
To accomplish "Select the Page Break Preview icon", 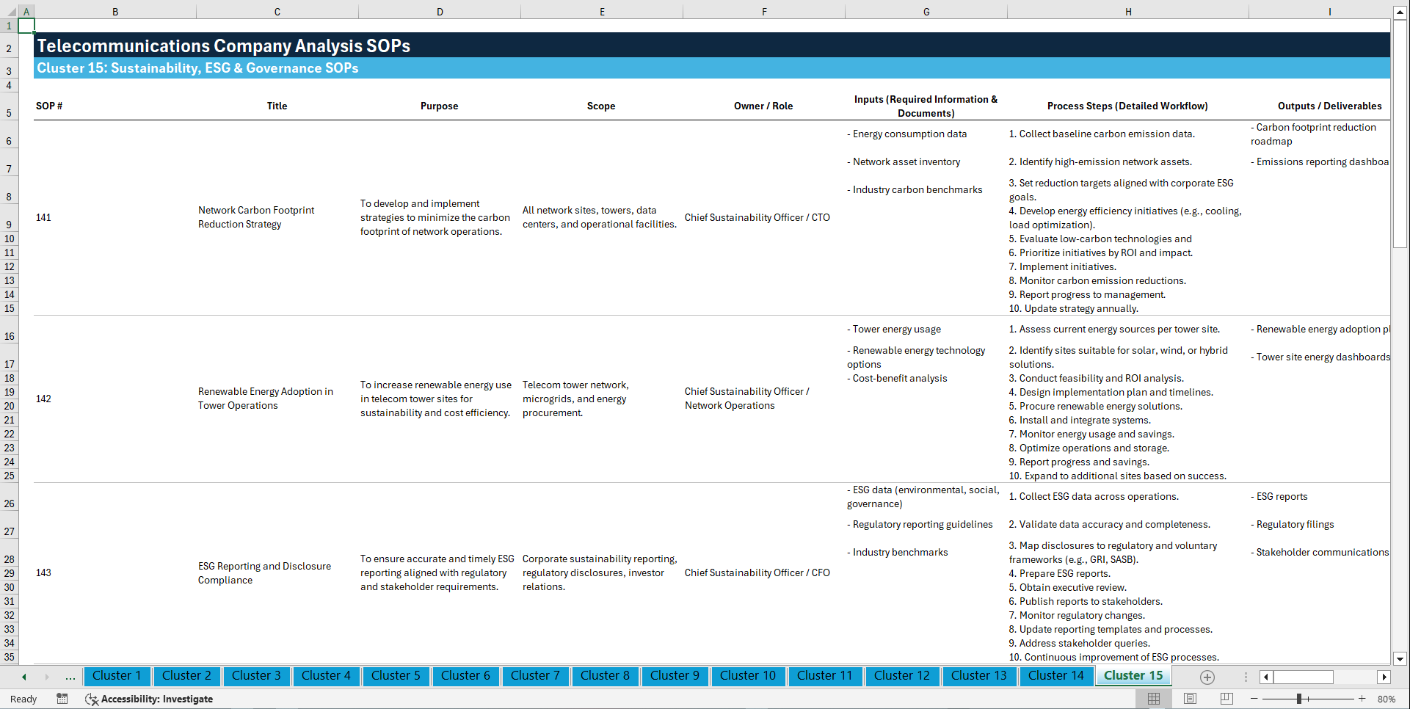I will pos(1225,699).
